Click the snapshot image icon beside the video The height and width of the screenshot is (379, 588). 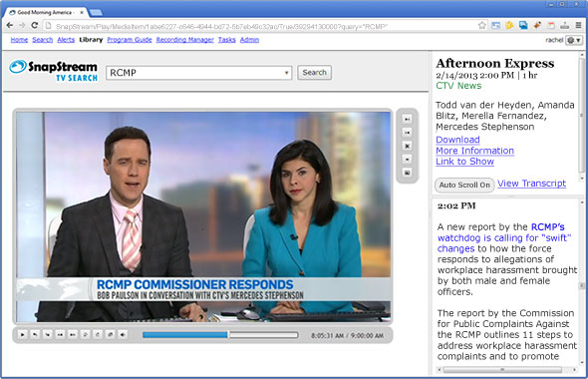tap(407, 173)
